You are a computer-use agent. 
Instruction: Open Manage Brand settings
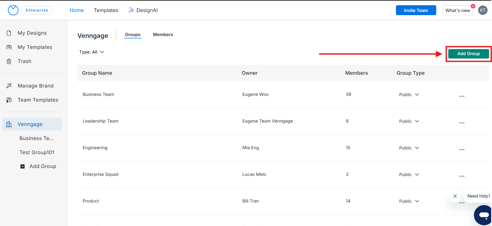[35, 86]
